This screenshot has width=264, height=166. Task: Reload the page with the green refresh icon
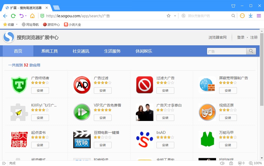(x=13, y=16)
